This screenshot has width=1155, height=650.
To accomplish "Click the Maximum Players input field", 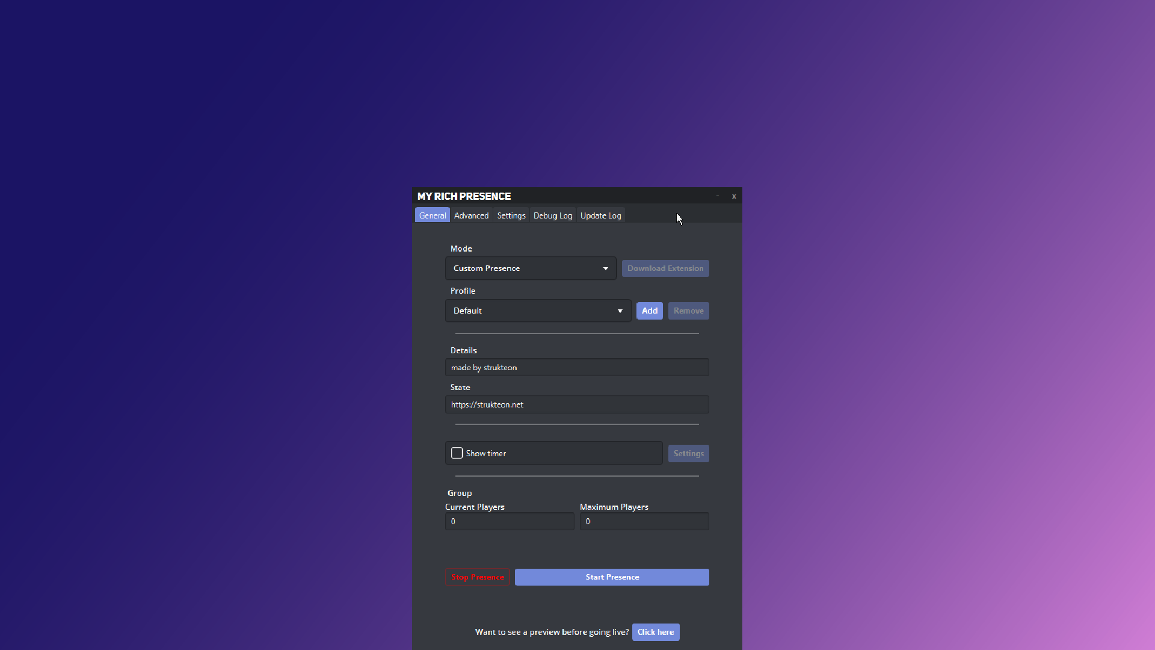I will pyautogui.click(x=644, y=521).
